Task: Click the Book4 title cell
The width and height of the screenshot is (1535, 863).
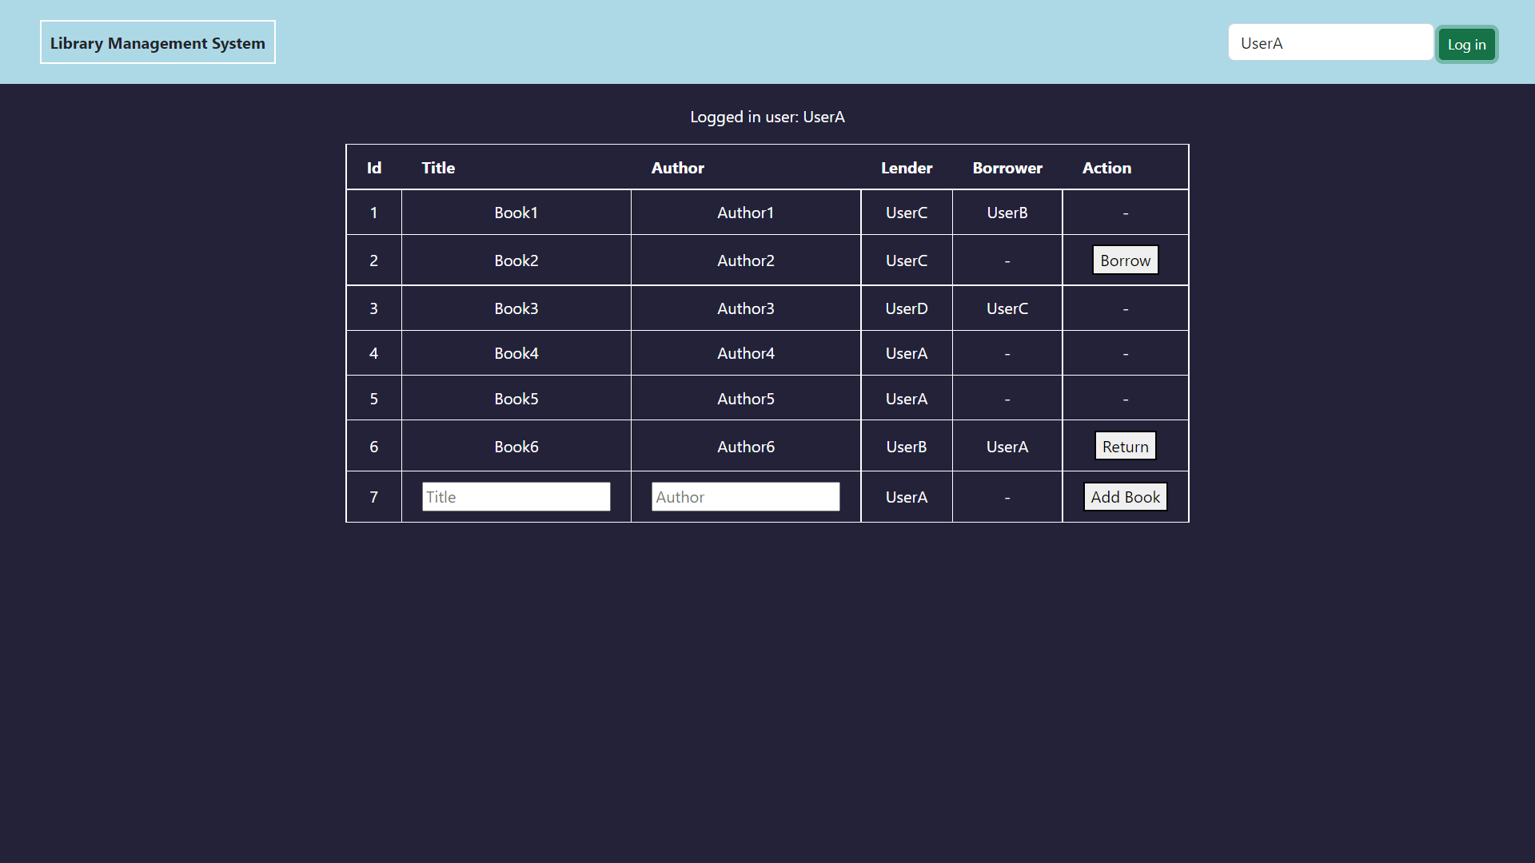Action: pos(516,353)
